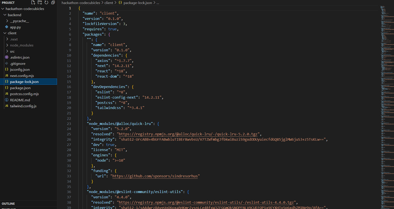
Task: Open the hackathon-codecubicles breadcrumb segment
Action: [x=81, y=3]
